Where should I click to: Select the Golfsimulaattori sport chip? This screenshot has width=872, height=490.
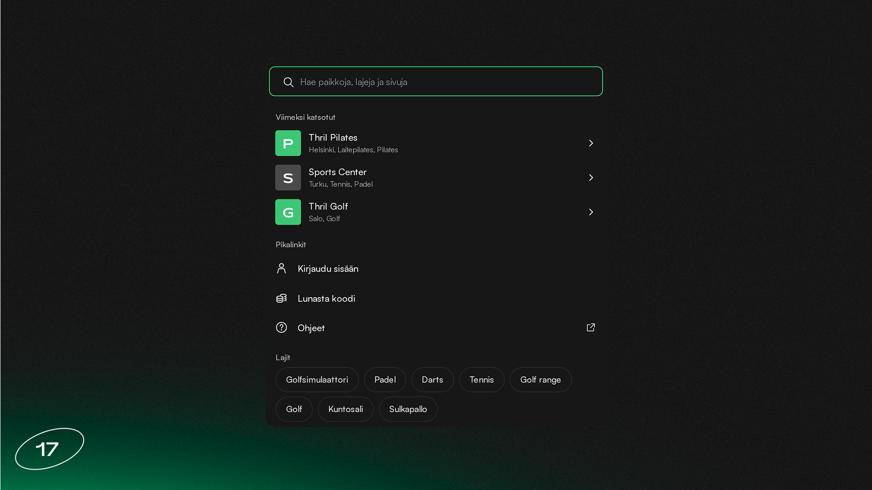(x=317, y=380)
